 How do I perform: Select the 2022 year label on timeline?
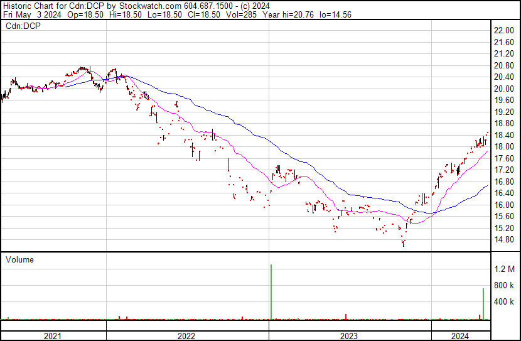pos(186,335)
